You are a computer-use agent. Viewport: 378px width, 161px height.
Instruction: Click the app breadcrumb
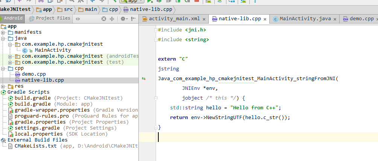pyautogui.click(x=44, y=10)
